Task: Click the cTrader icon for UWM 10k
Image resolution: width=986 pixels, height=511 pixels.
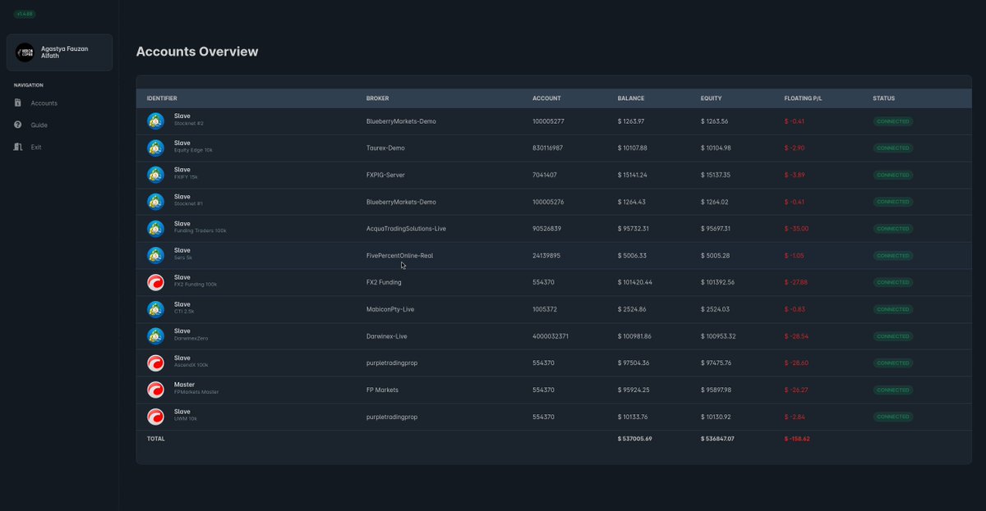Action: pyautogui.click(x=155, y=417)
